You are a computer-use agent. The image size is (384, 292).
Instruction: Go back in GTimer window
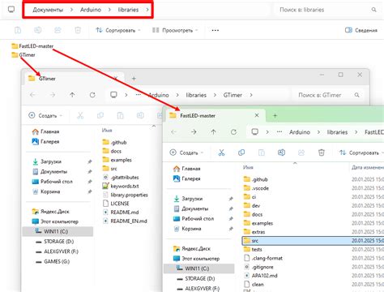coord(32,95)
